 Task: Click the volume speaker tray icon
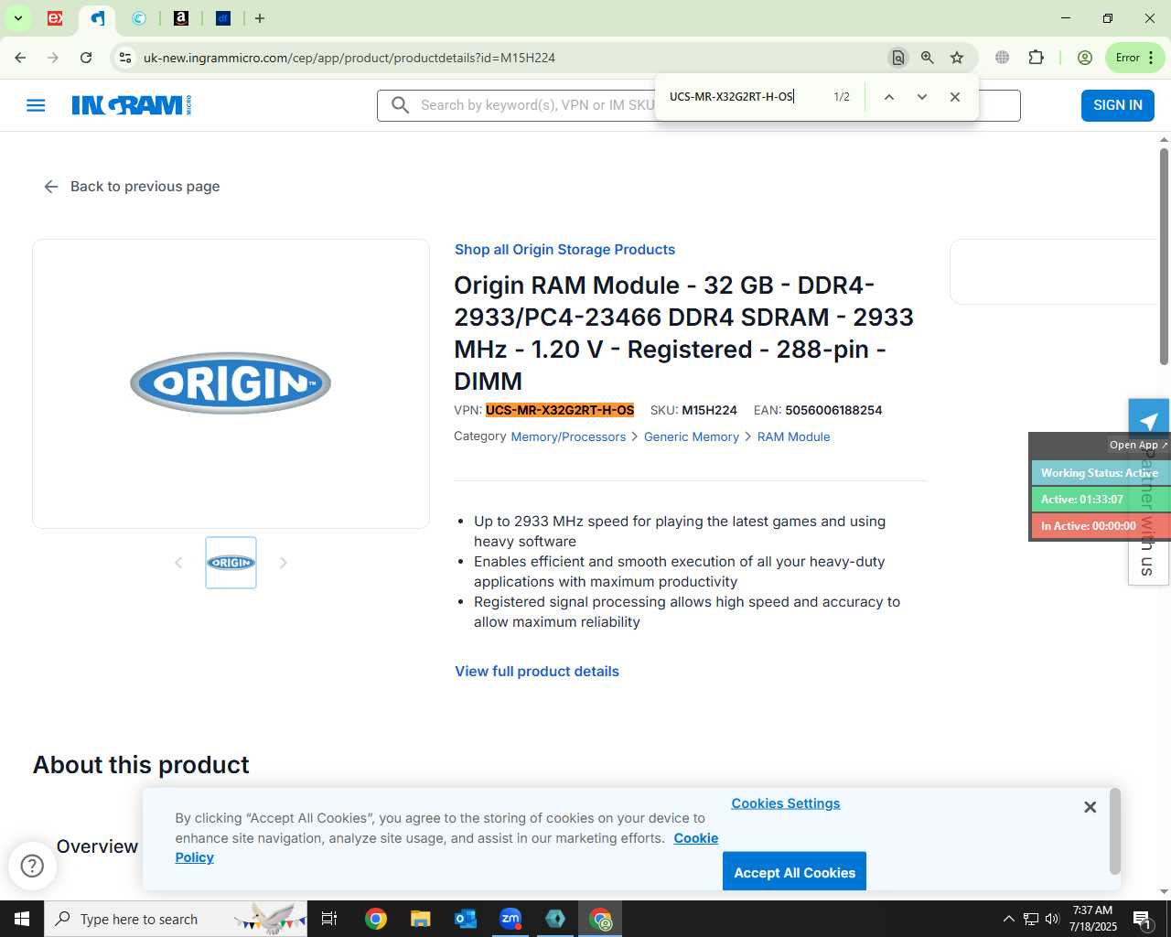tap(1052, 919)
